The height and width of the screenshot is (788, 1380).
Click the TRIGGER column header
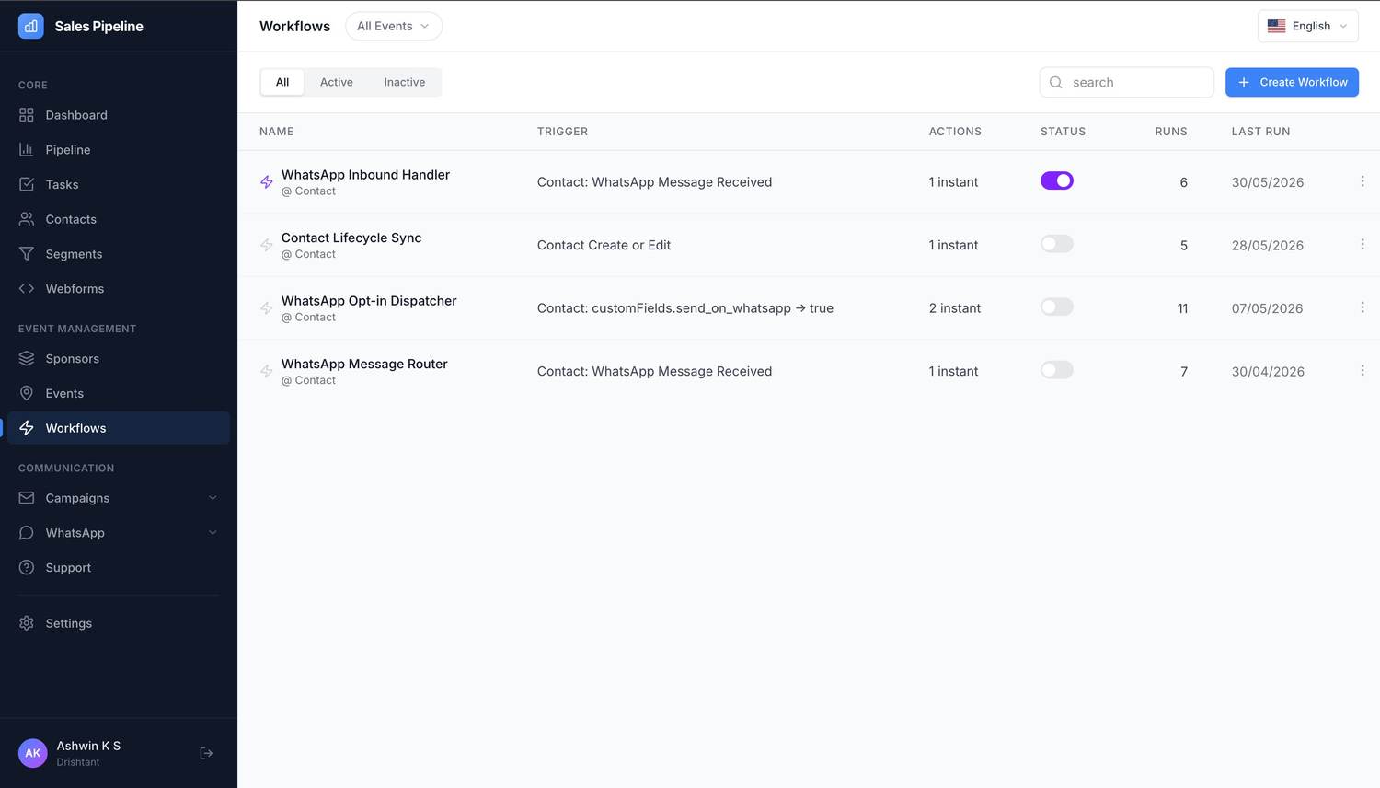pyautogui.click(x=562, y=132)
